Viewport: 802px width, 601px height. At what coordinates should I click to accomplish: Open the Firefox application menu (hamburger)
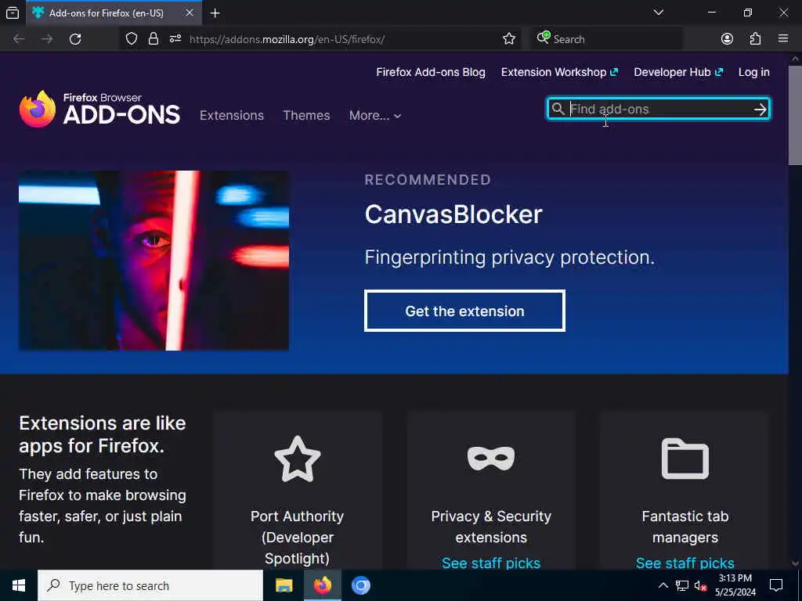(783, 39)
